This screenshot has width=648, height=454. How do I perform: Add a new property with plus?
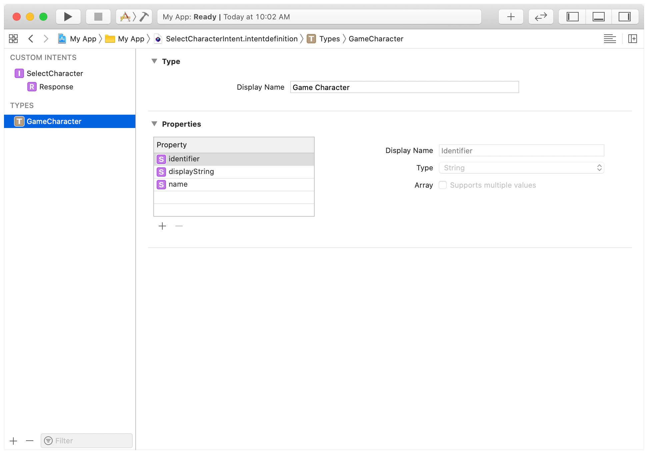pos(162,226)
